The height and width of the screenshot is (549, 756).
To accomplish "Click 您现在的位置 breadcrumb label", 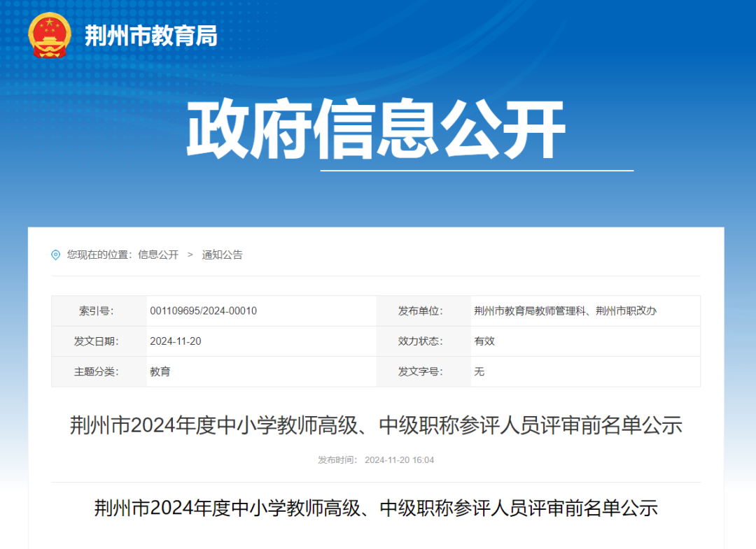I will (99, 255).
